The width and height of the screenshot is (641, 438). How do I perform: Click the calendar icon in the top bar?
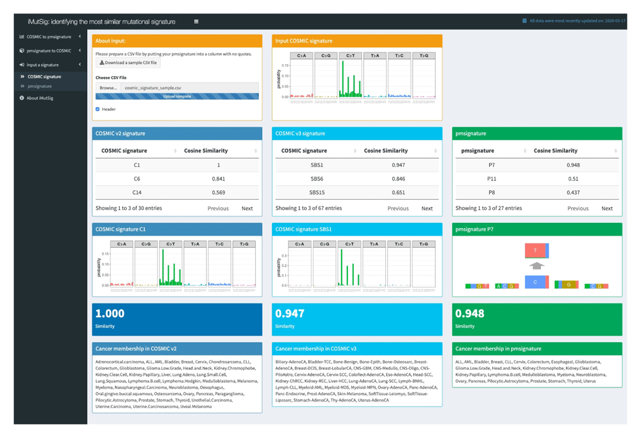tap(524, 21)
